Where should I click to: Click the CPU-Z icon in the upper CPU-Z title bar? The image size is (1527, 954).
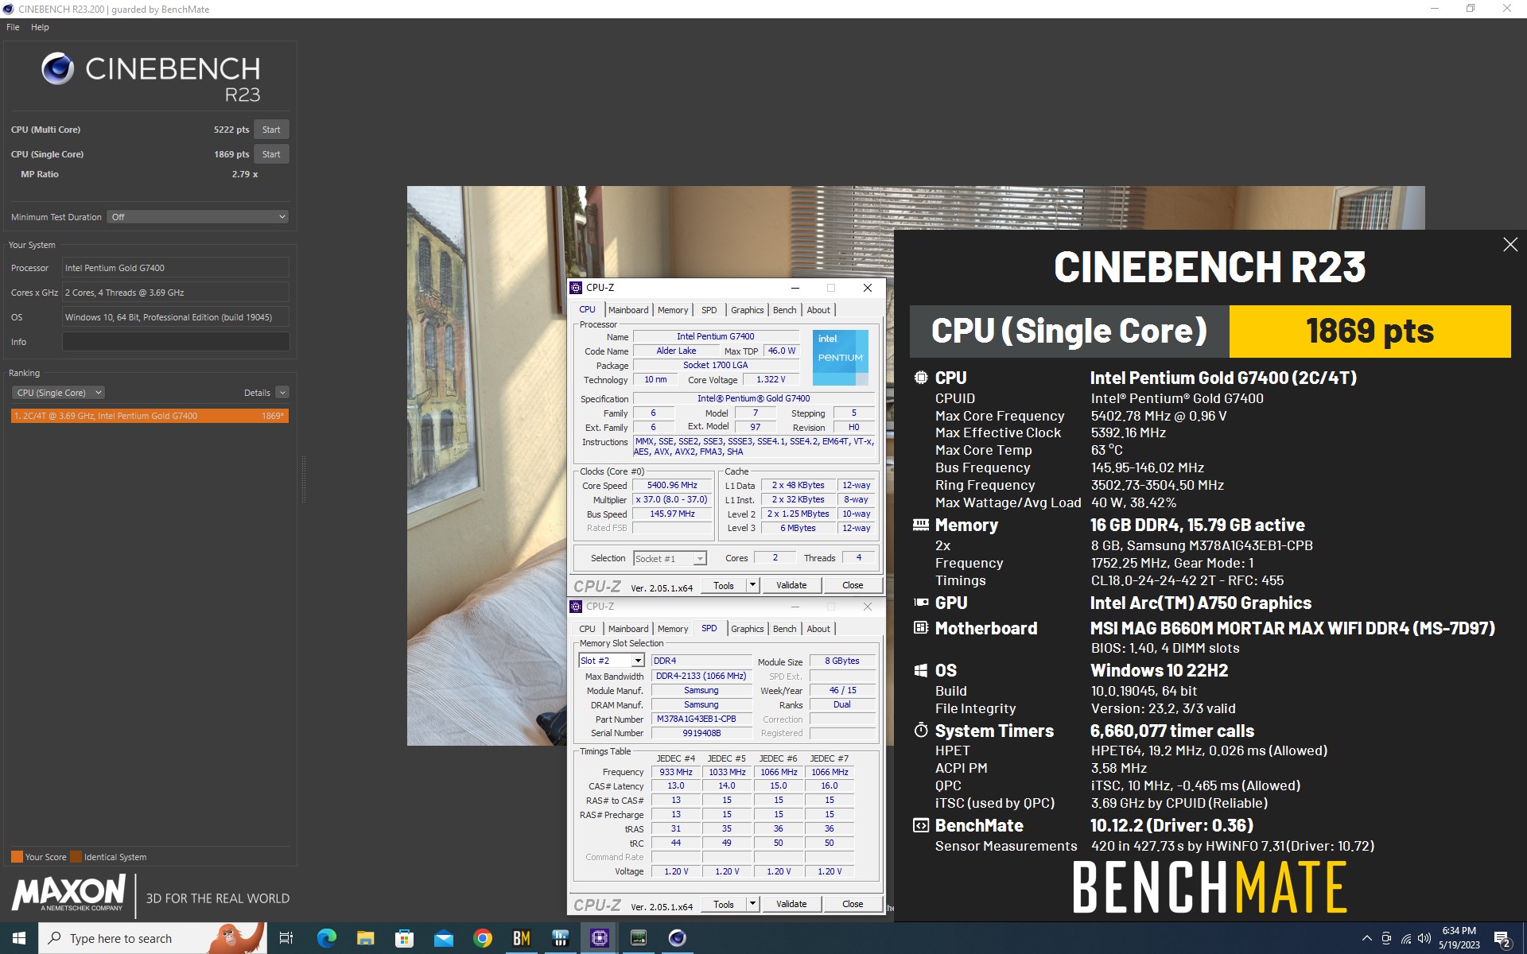coord(577,288)
